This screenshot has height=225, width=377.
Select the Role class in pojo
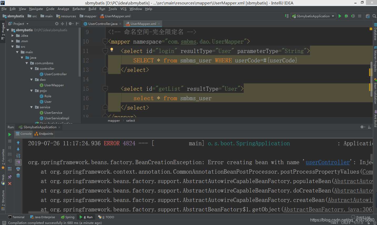coord(48,96)
